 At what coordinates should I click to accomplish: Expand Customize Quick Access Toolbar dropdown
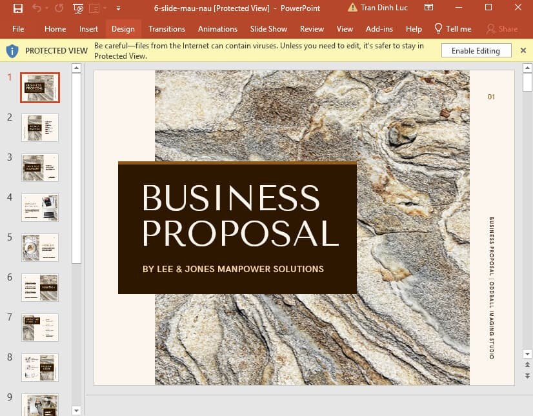118,8
